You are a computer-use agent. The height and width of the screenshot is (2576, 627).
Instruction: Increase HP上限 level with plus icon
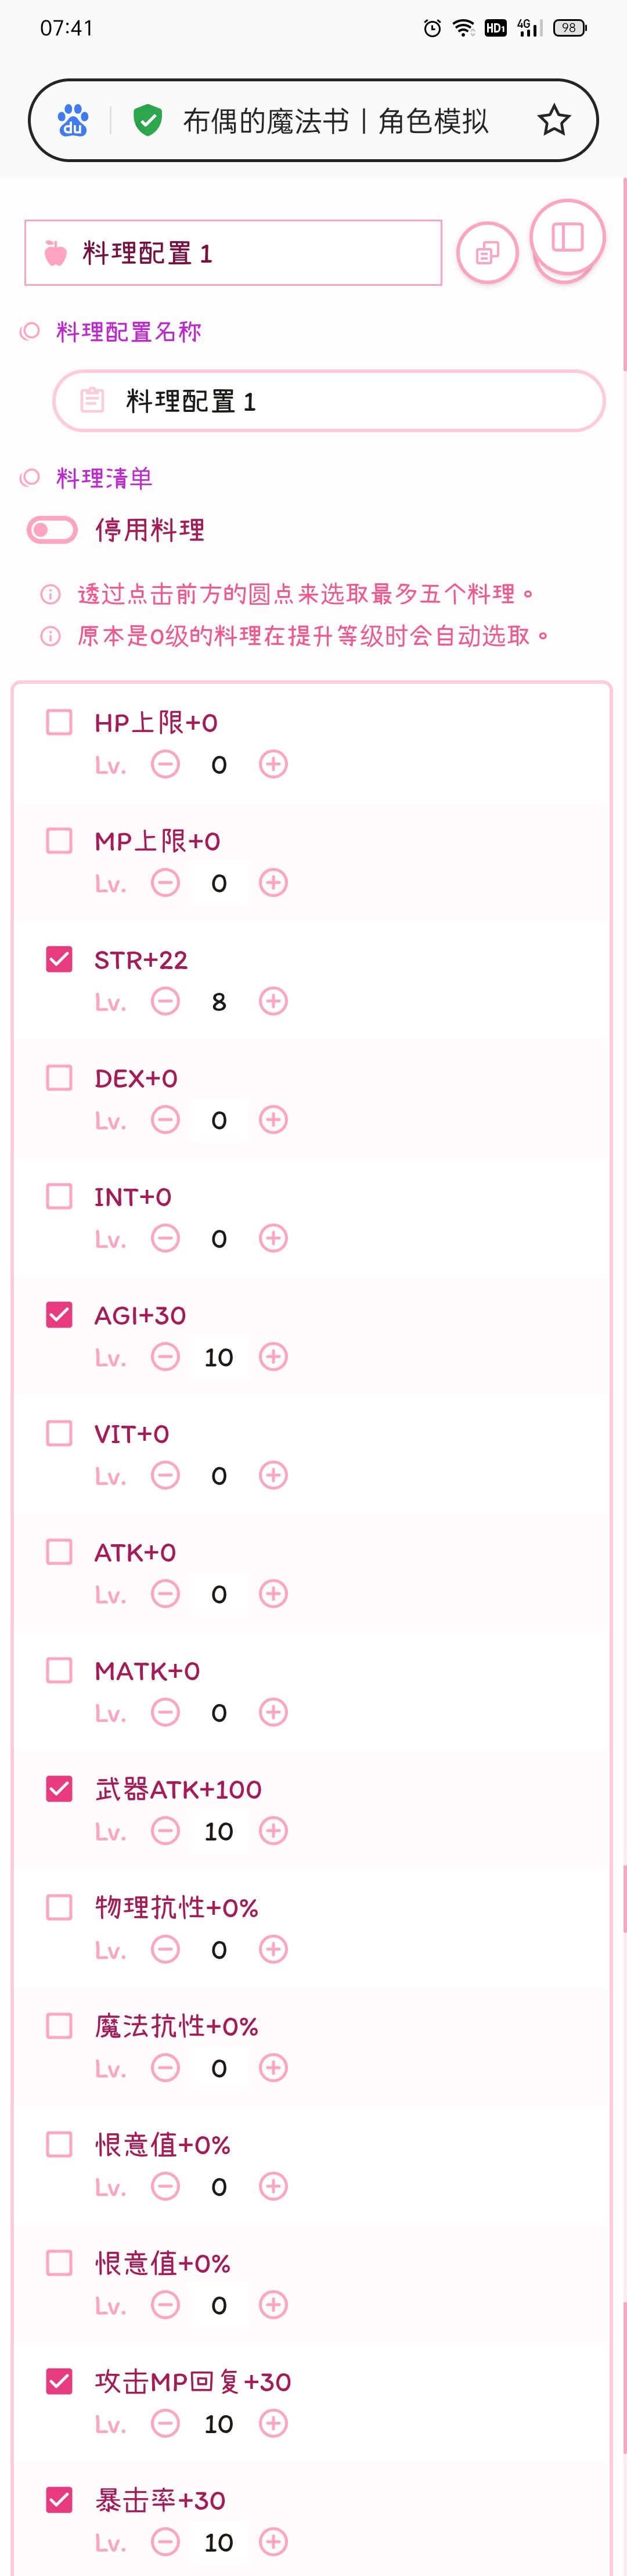point(273,764)
